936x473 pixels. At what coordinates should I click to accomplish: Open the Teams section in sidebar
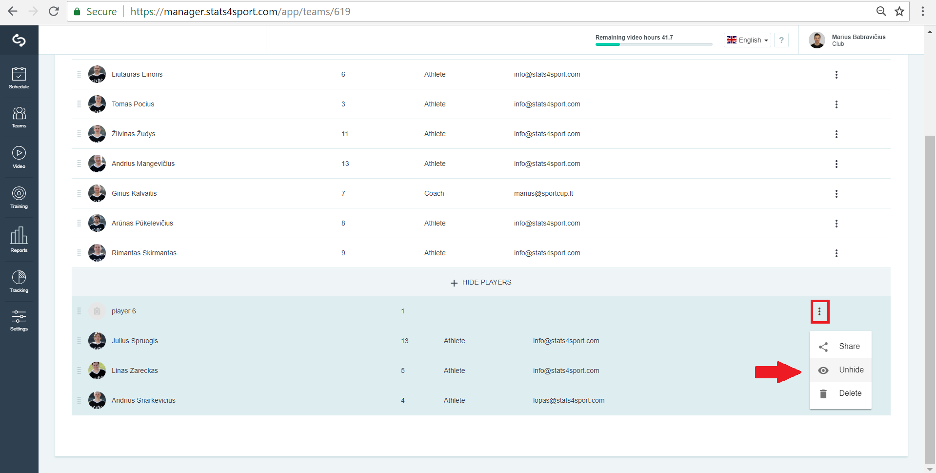point(19,117)
